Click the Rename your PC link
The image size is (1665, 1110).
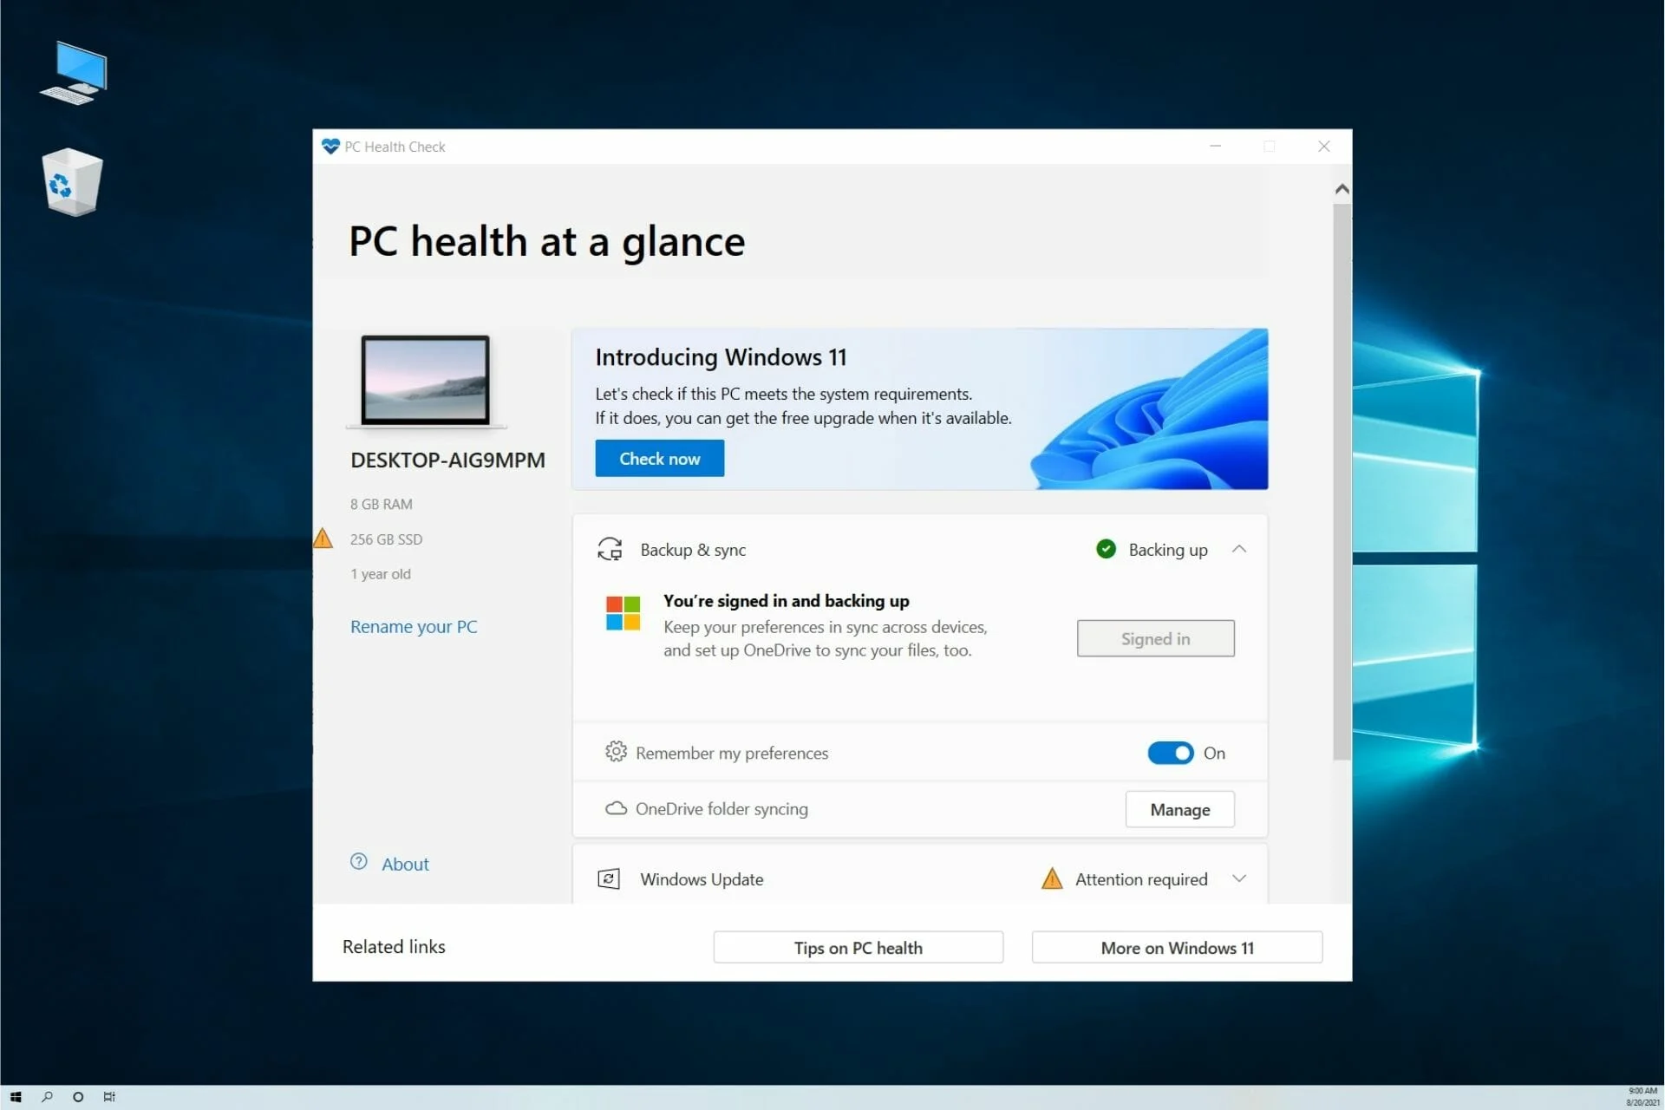click(413, 625)
